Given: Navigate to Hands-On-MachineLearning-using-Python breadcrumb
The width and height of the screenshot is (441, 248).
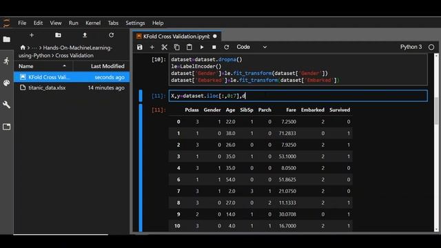Looking at the screenshot, I should pos(65,52).
